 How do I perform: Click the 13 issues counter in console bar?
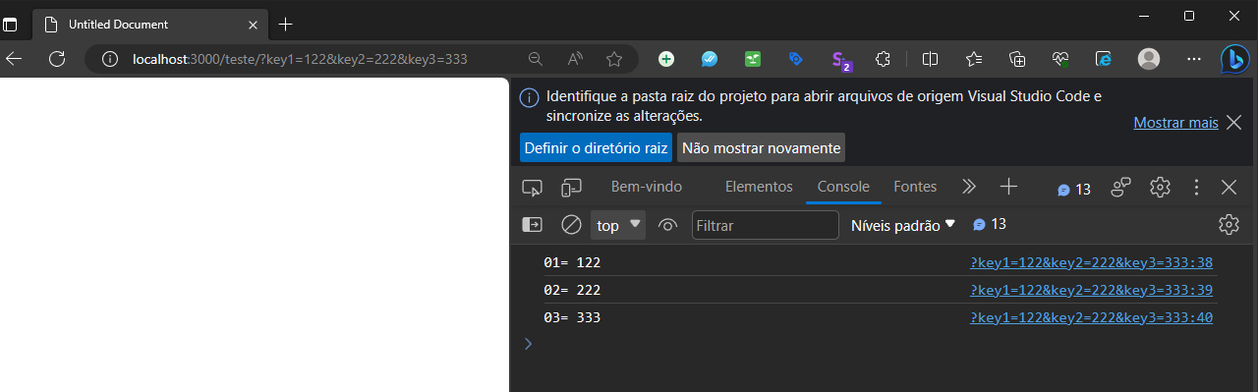pos(990,224)
